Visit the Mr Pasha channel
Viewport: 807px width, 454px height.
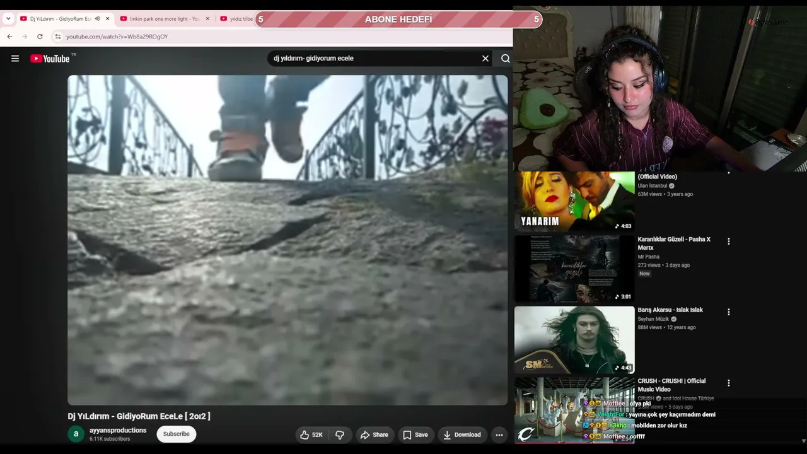649,257
